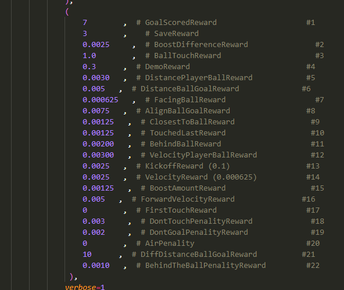Image resolution: width=344 pixels, height=290 pixels.
Task: Click the ForwardVelocityReward comment text
Action: point(183,199)
